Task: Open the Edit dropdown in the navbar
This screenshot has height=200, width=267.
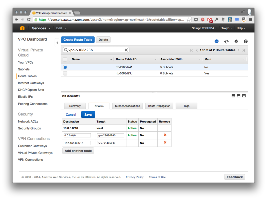Action: [x=61, y=28]
